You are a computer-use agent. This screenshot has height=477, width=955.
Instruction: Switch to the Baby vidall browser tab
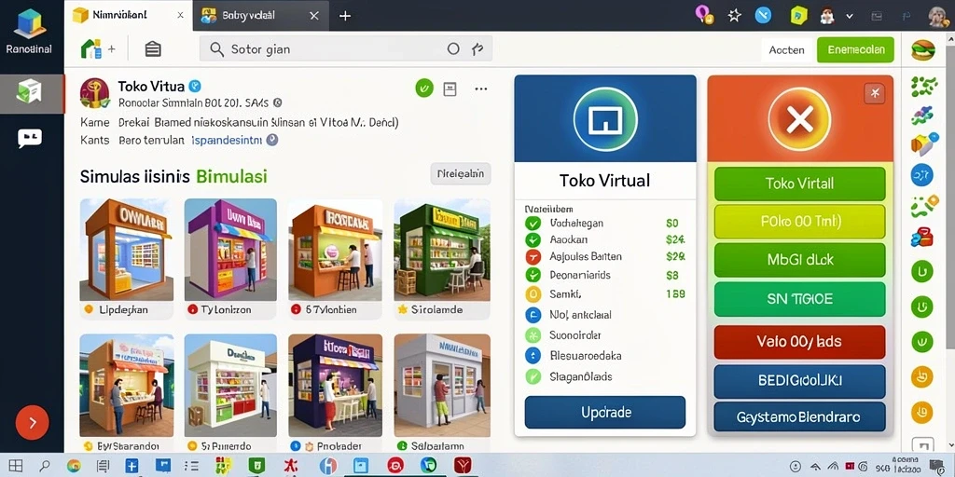pyautogui.click(x=261, y=16)
